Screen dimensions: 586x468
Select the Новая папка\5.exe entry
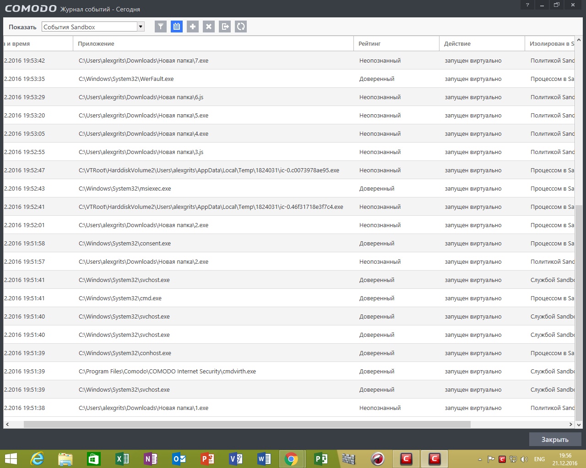click(x=289, y=115)
